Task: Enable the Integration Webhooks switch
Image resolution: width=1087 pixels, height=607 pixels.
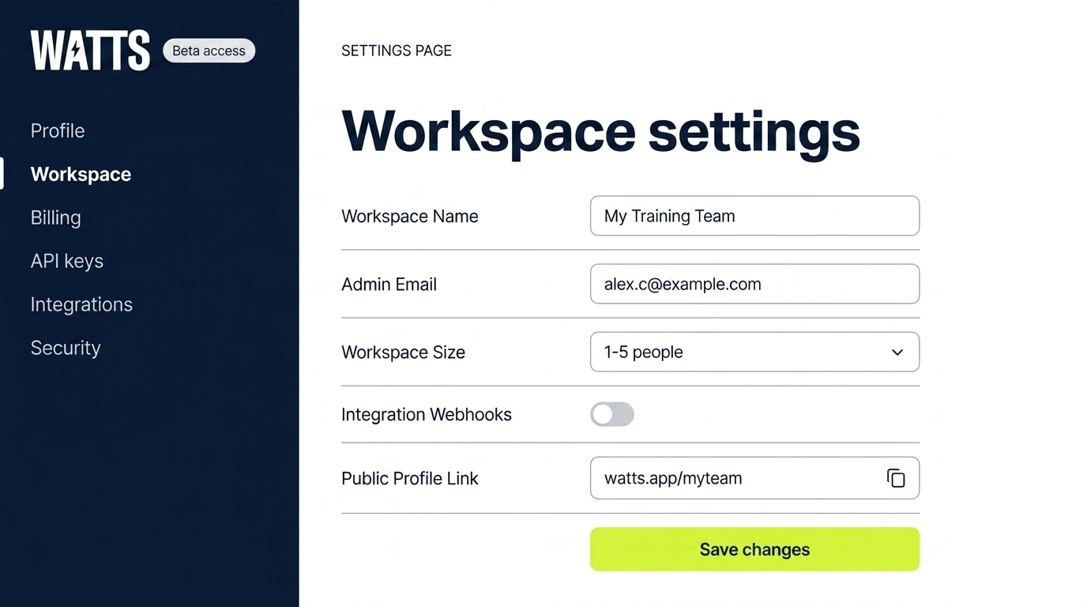Action: pos(611,414)
